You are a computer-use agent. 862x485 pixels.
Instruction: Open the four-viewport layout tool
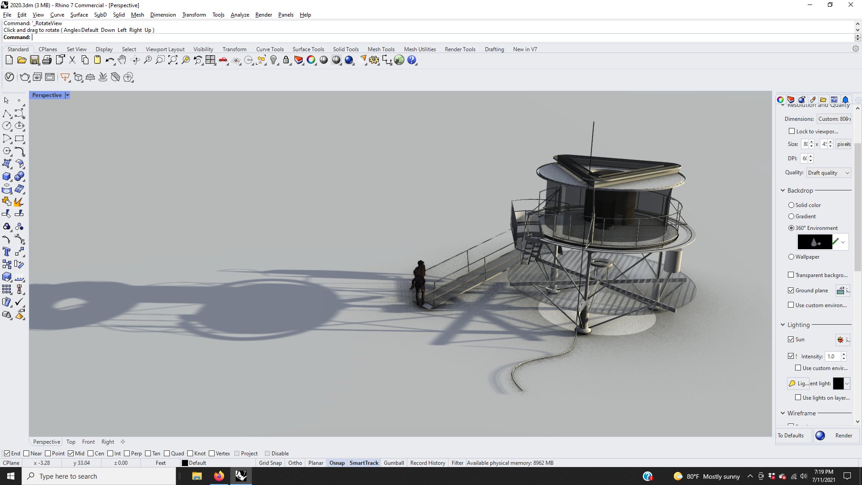(x=210, y=60)
